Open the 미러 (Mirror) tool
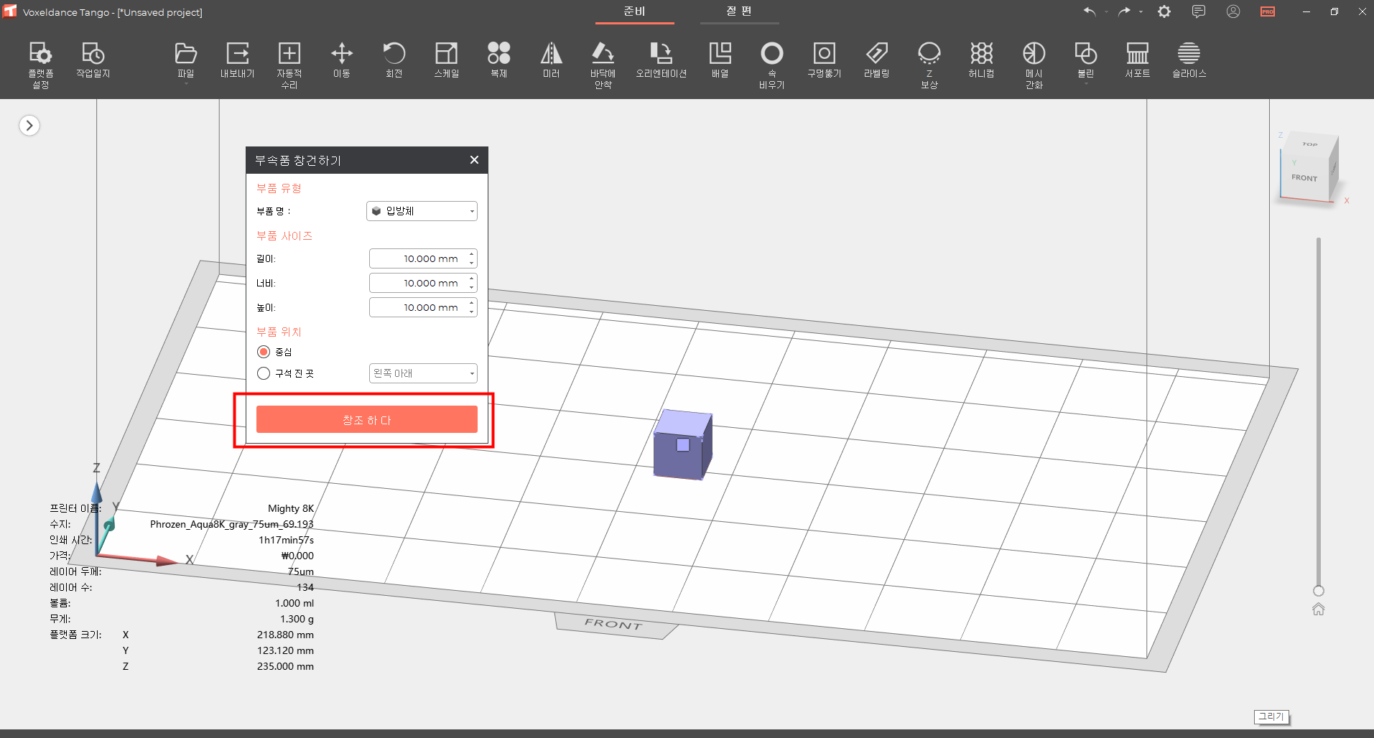This screenshot has height=738, width=1374. click(551, 60)
